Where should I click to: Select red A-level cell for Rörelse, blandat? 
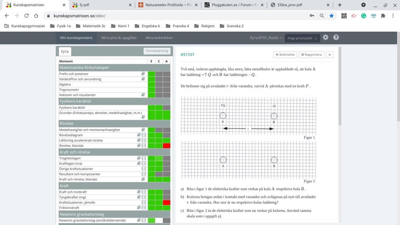[x=166, y=145]
